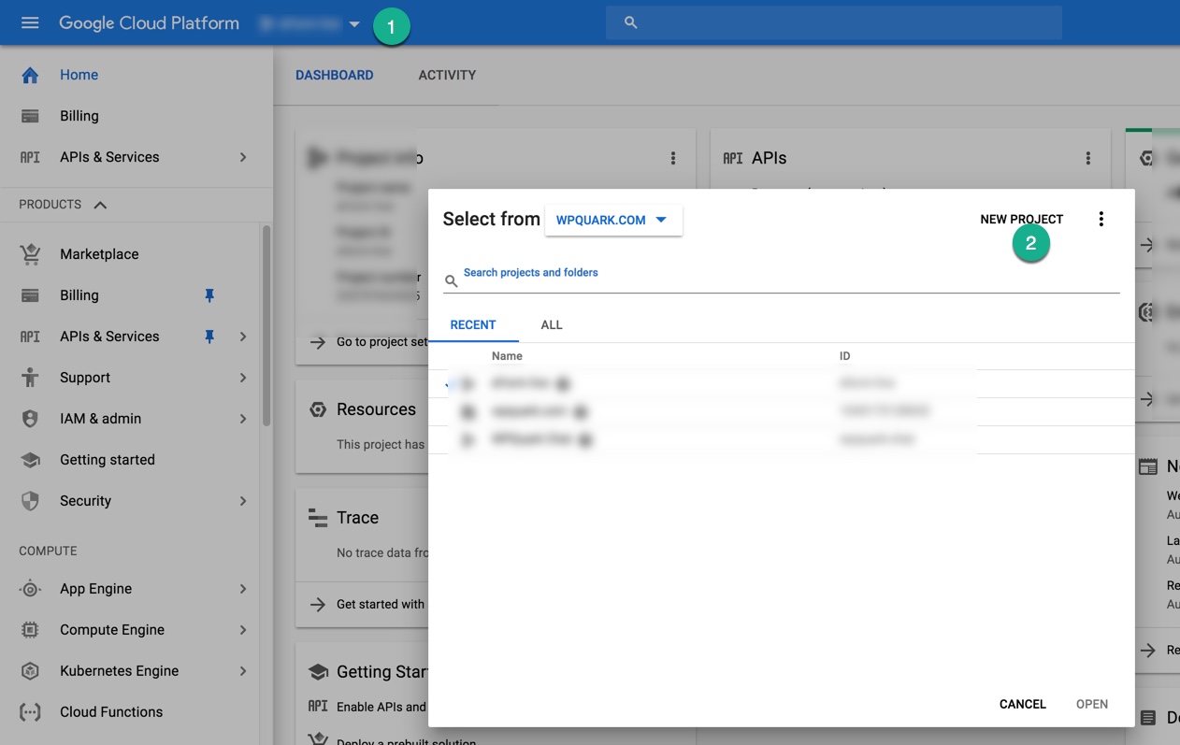Click the App Engine icon
The height and width of the screenshot is (745, 1180).
pos(30,589)
